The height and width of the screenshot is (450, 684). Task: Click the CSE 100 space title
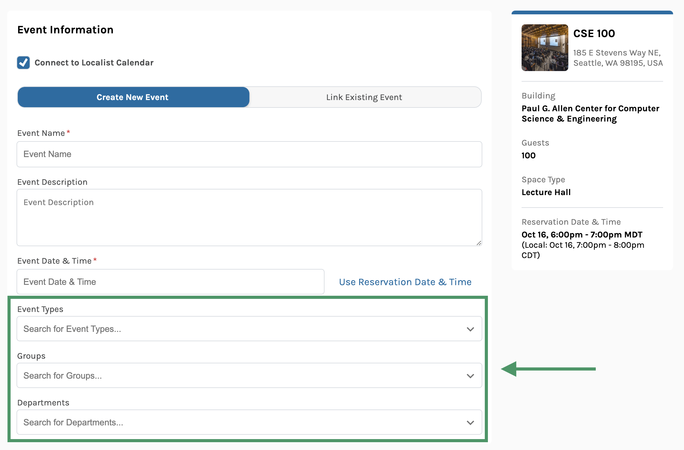[x=594, y=34]
